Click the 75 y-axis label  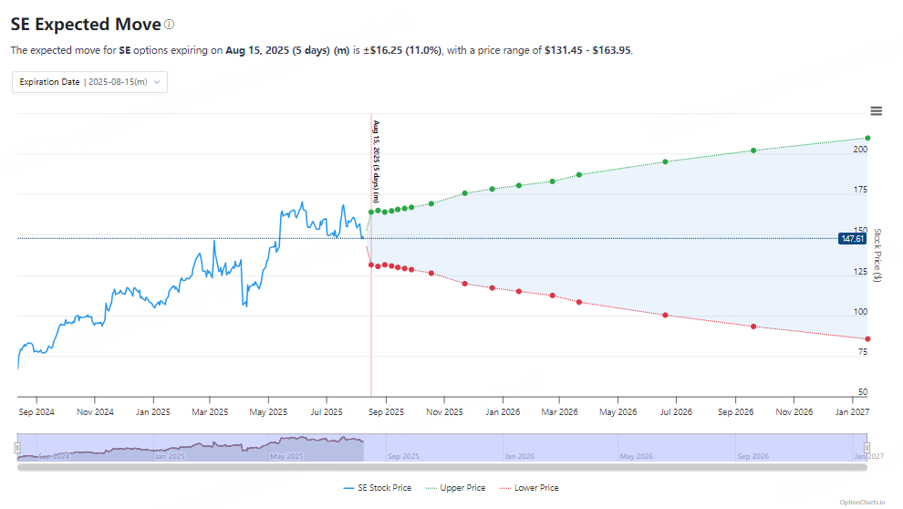click(x=862, y=352)
